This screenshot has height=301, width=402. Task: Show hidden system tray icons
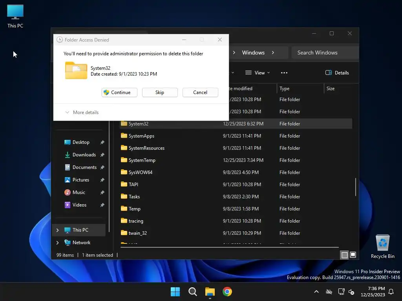point(316,292)
